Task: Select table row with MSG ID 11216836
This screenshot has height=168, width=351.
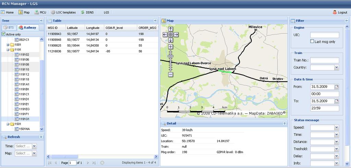Action: tap(102, 51)
